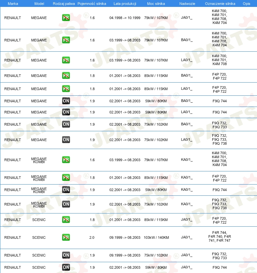Click ON diesel icon for Megane 75kW LA0/1_
This screenshot has height=273, width=257.
[x=66, y=140]
